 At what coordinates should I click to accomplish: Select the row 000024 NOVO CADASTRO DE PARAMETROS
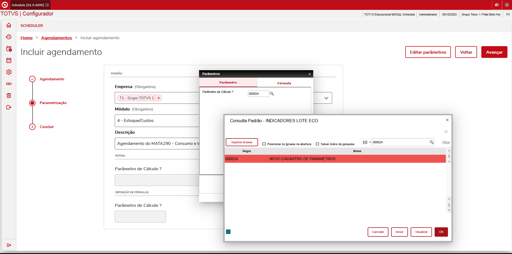pos(335,159)
